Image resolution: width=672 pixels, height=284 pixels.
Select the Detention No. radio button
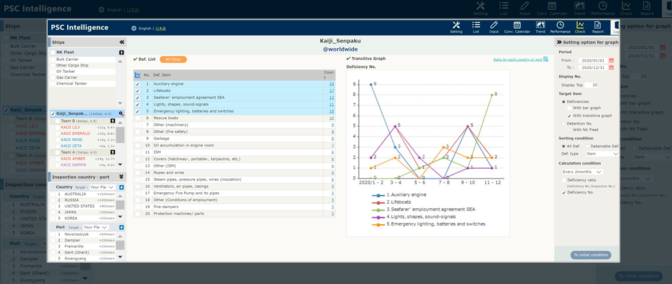point(562,123)
